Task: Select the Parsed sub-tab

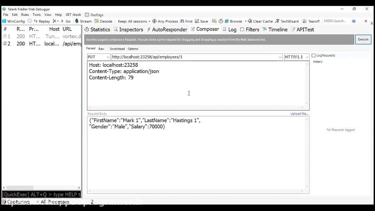Action: coord(91,48)
